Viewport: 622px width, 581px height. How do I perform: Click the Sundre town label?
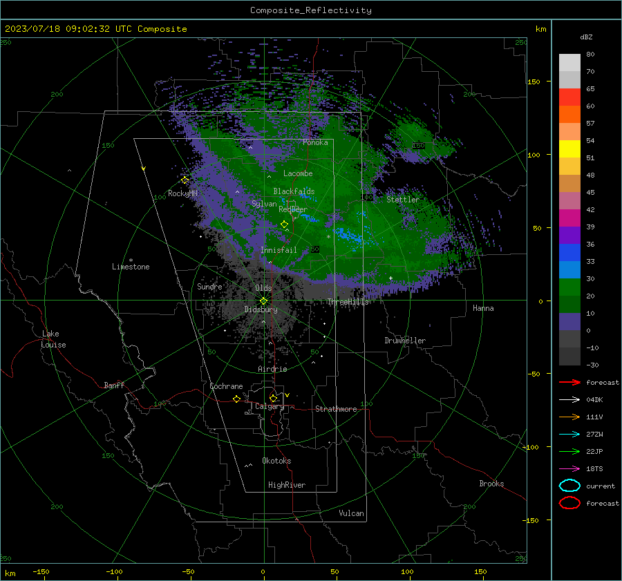[x=209, y=286]
